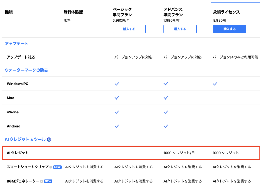Select the AI クレジット row label

(x=17, y=153)
